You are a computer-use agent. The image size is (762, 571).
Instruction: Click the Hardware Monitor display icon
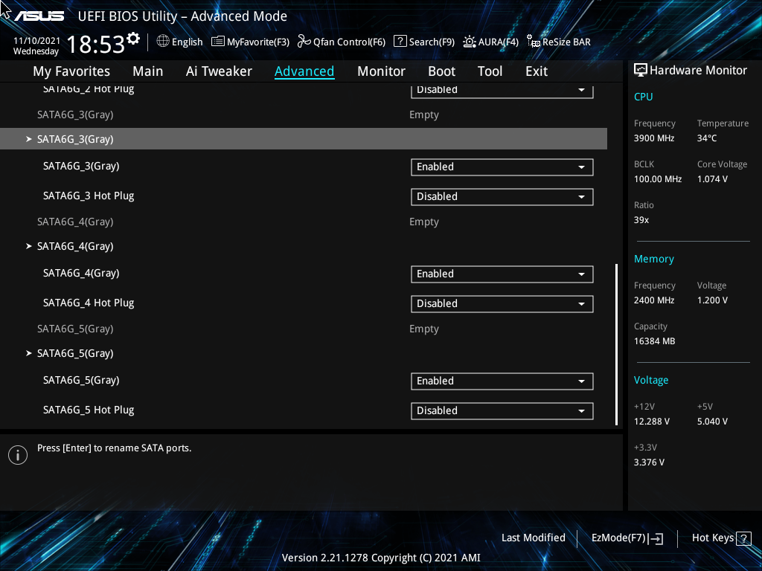[641, 71]
